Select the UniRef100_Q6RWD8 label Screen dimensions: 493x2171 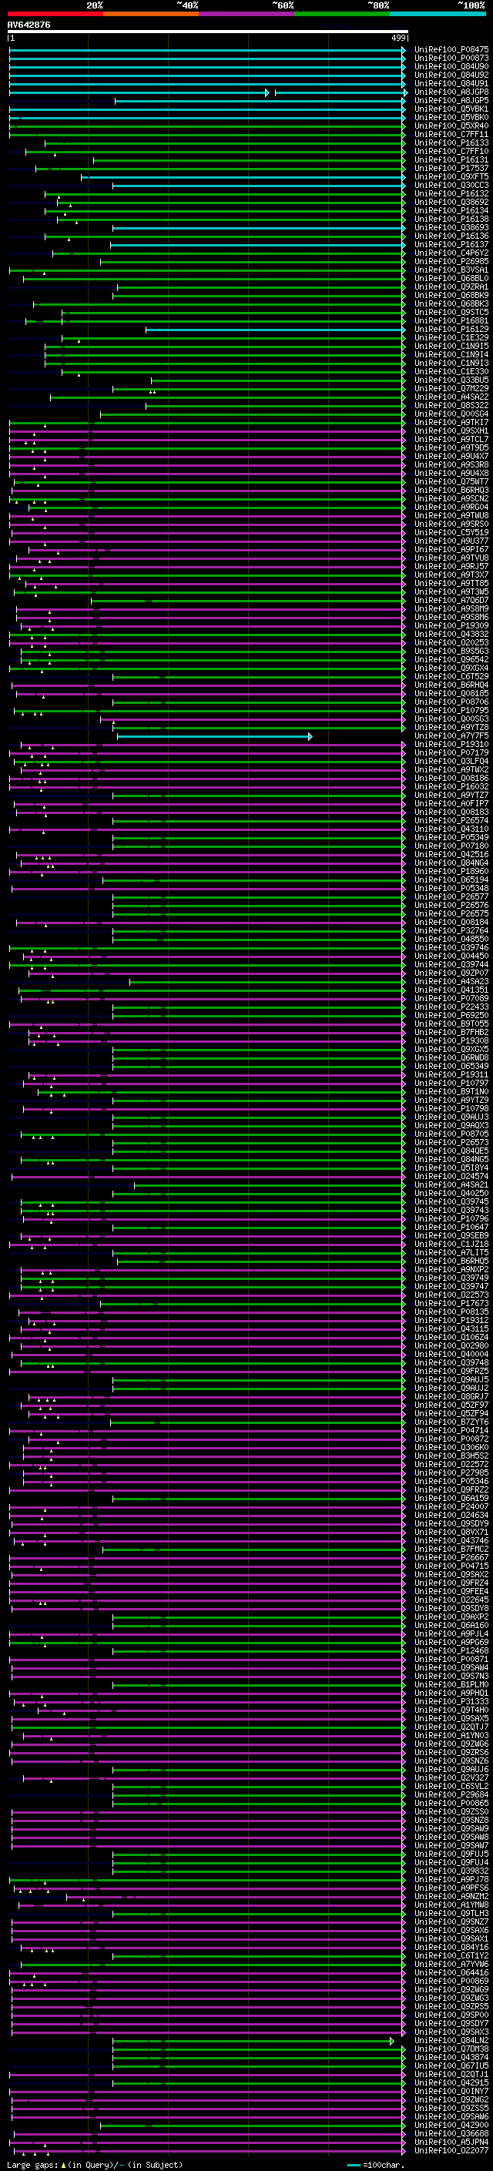click(x=451, y=1057)
